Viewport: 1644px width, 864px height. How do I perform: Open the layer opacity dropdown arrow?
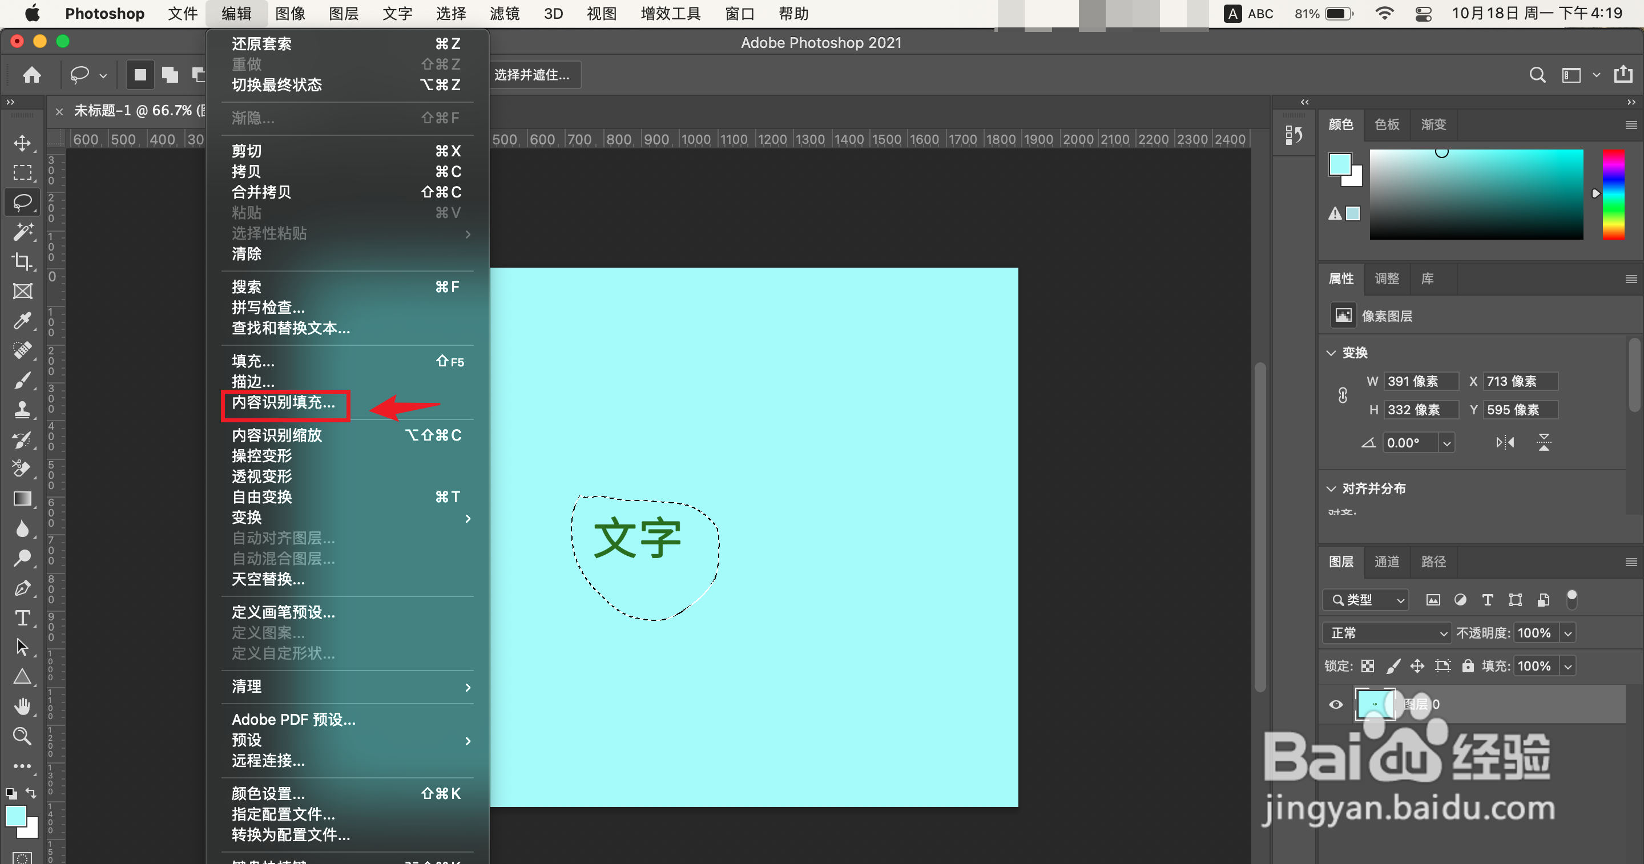pyautogui.click(x=1568, y=633)
